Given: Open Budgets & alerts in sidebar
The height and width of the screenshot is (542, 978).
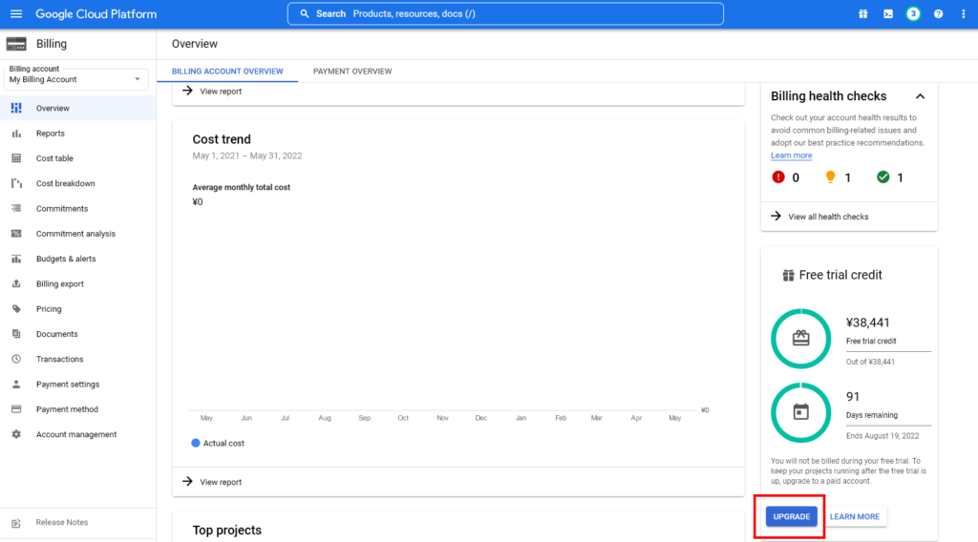Looking at the screenshot, I should click(x=66, y=259).
